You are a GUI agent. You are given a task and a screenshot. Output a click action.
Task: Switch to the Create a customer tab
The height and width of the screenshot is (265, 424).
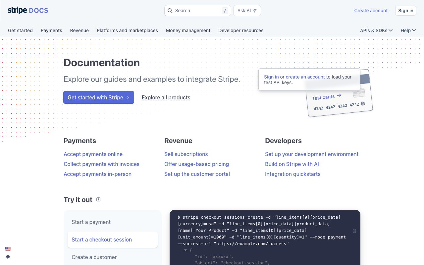pos(94,257)
